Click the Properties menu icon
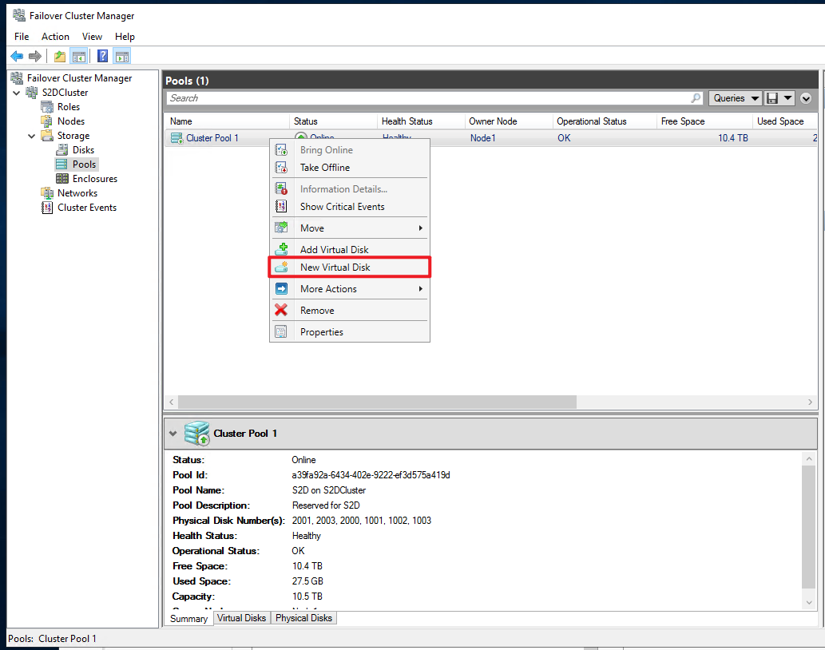 point(281,332)
